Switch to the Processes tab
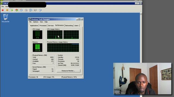The image size is (174, 97). pyautogui.click(x=43, y=26)
